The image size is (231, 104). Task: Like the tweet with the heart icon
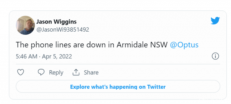[x=21, y=72]
